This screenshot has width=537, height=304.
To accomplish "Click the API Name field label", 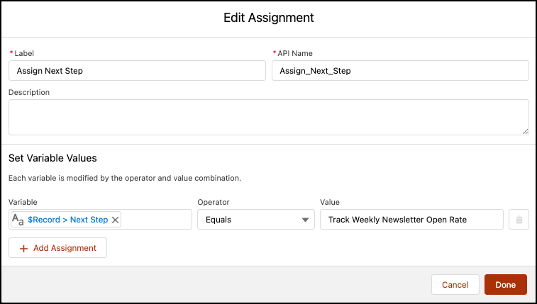I will pyautogui.click(x=297, y=53).
